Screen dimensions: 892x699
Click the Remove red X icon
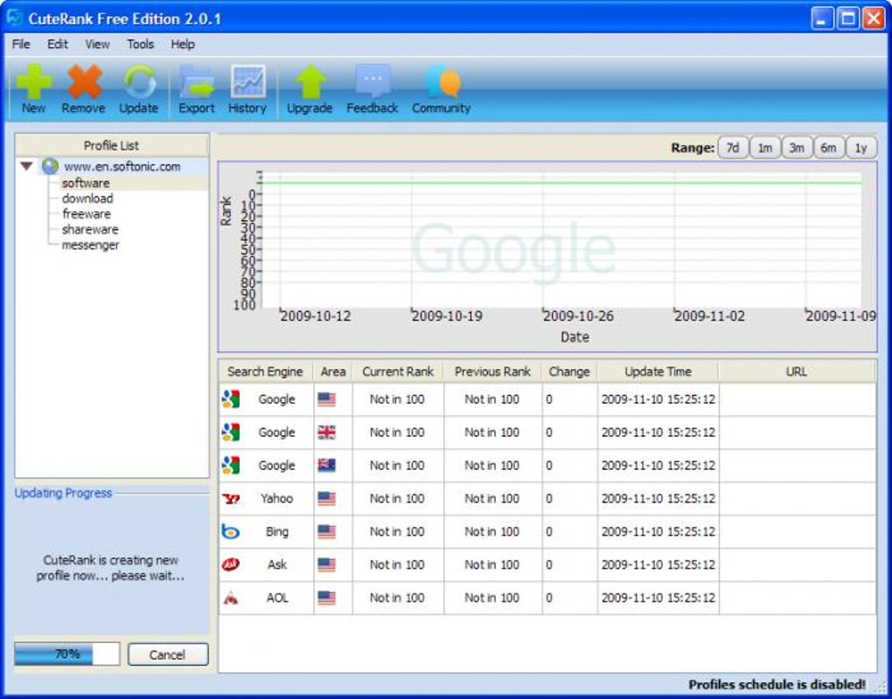tap(84, 82)
